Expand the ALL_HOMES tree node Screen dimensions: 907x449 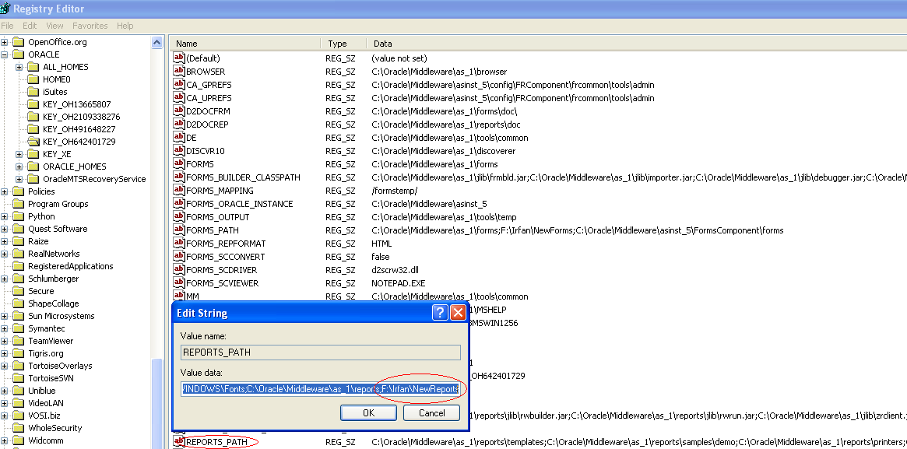(x=19, y=67)
